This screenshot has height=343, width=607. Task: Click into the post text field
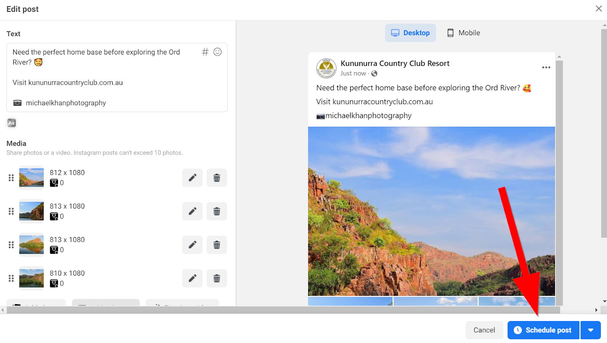click(117, 77)
